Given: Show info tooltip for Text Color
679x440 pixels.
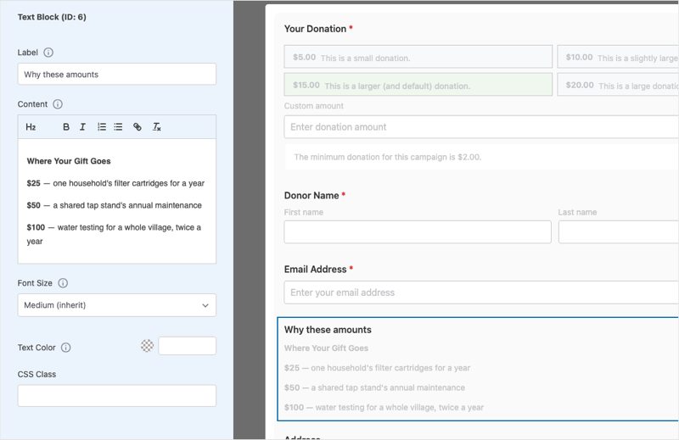Looking at the screenshot, I should (x=66, y=348).
